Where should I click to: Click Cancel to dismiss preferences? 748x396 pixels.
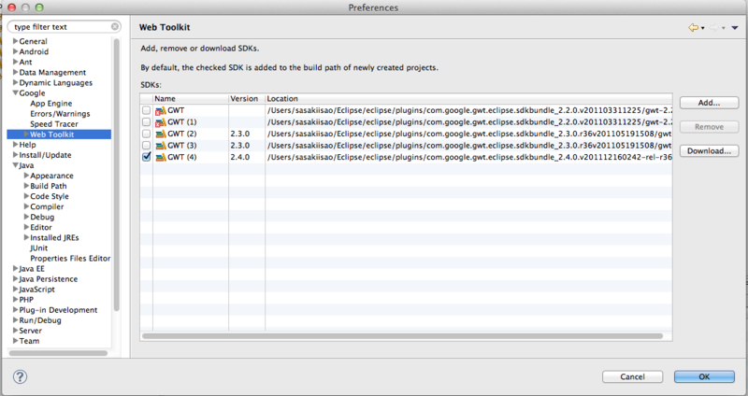click(633, 376)
